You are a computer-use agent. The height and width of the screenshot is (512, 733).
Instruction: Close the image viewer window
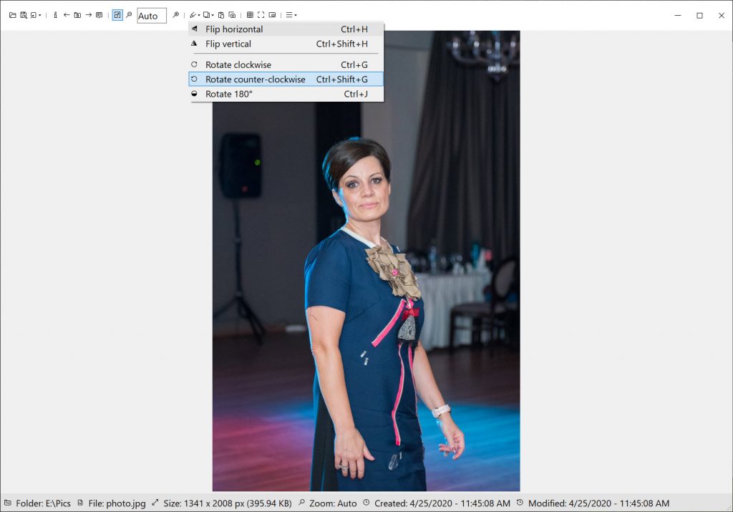pos(722,16)
